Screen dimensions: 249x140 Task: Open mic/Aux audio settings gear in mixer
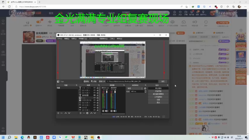tap(103, 111)
